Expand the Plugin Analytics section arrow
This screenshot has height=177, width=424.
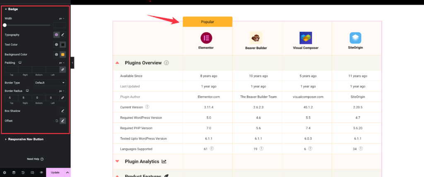[x=117, y=161]
